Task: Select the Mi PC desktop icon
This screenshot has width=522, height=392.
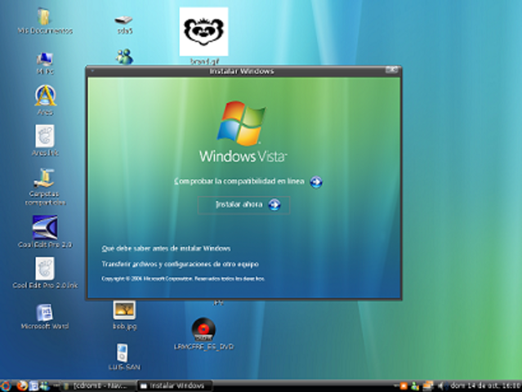Action: coord(45,60)
